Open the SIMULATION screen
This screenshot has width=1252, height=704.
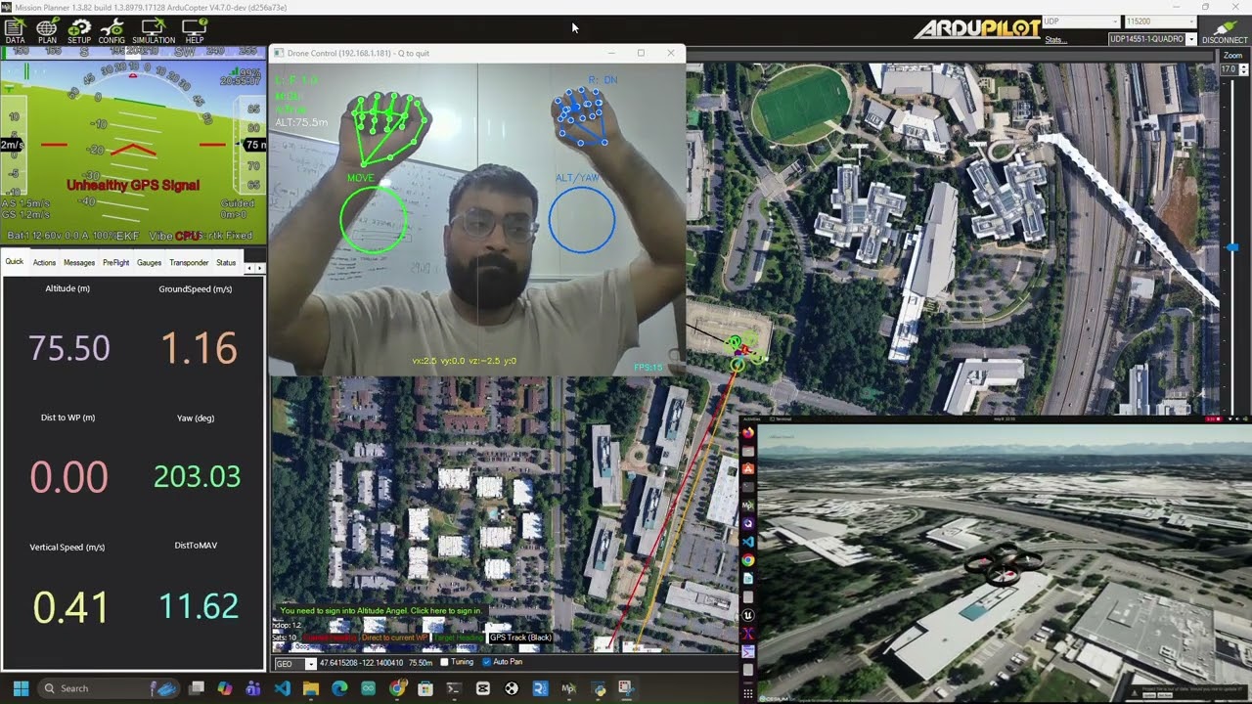click(154, 31)
